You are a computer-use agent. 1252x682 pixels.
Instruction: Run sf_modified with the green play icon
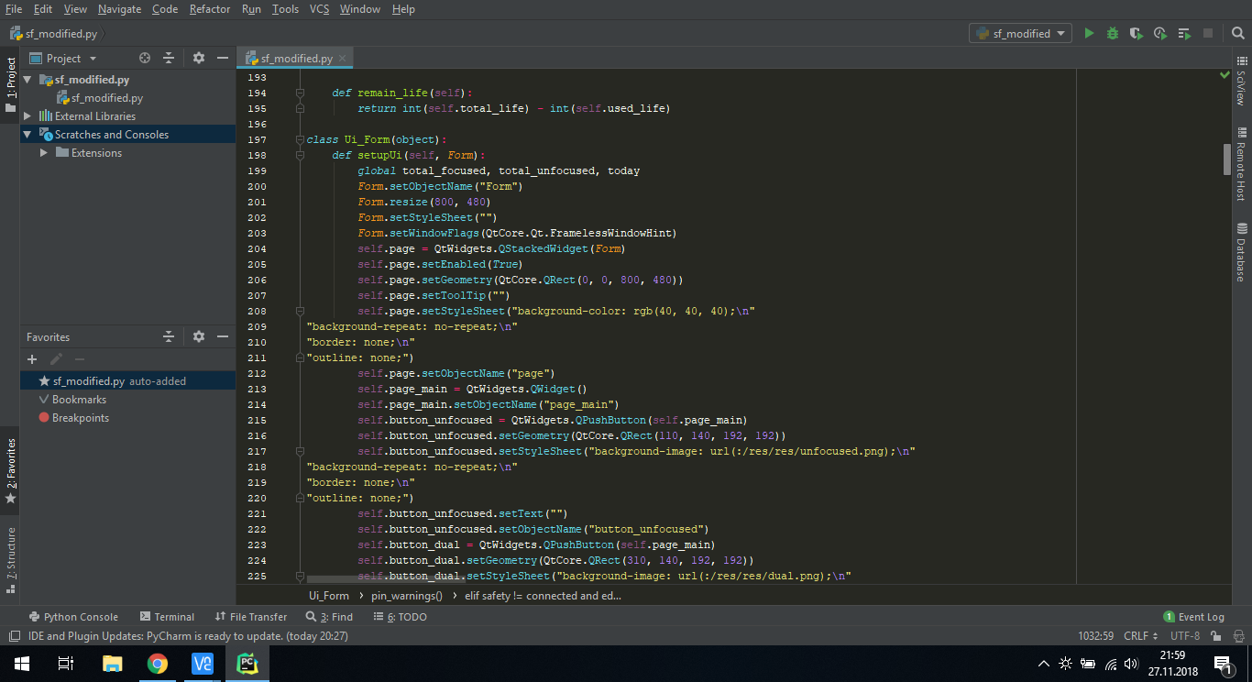coord(1089,33)
